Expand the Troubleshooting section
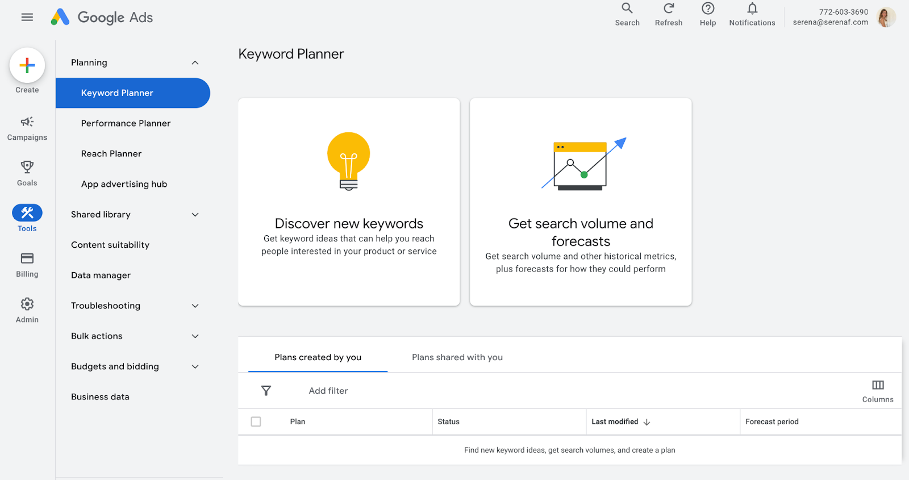Viewport: 909px width, 480px height. click(x=195, y=306)
